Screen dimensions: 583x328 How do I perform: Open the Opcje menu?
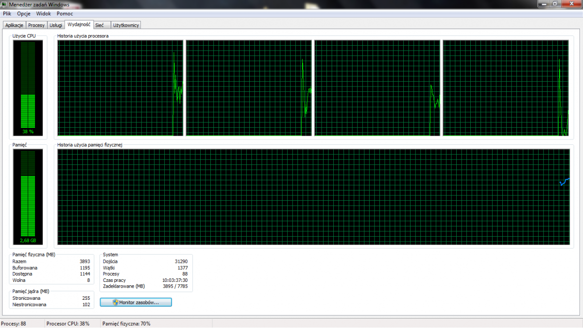tap(24, 14)
